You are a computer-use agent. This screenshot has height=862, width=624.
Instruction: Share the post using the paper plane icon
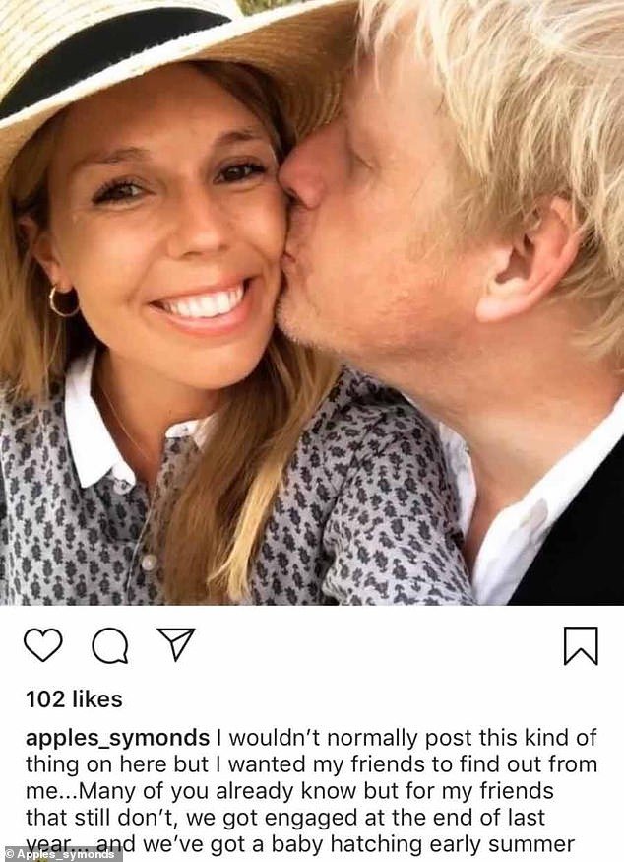[x=176, y=644]
